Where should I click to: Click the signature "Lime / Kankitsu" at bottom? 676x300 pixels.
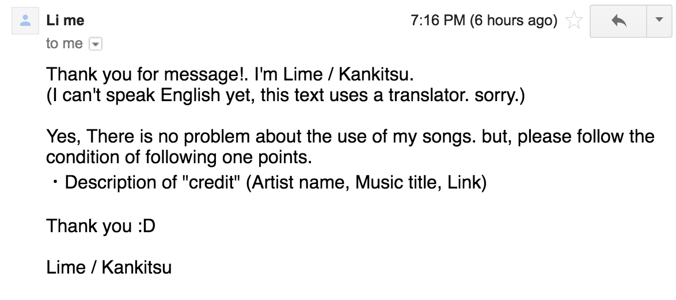(109, 268)
